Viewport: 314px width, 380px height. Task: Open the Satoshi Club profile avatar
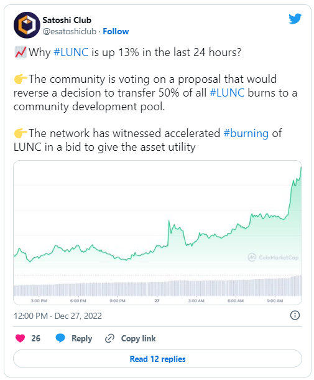tap(27, 25)
